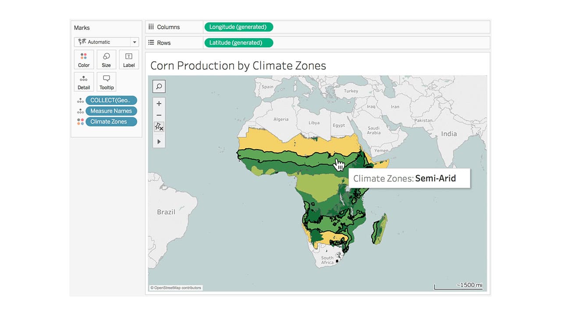Open the Label marks card
This screenshot has height=315, width=561.
[129, 59]
